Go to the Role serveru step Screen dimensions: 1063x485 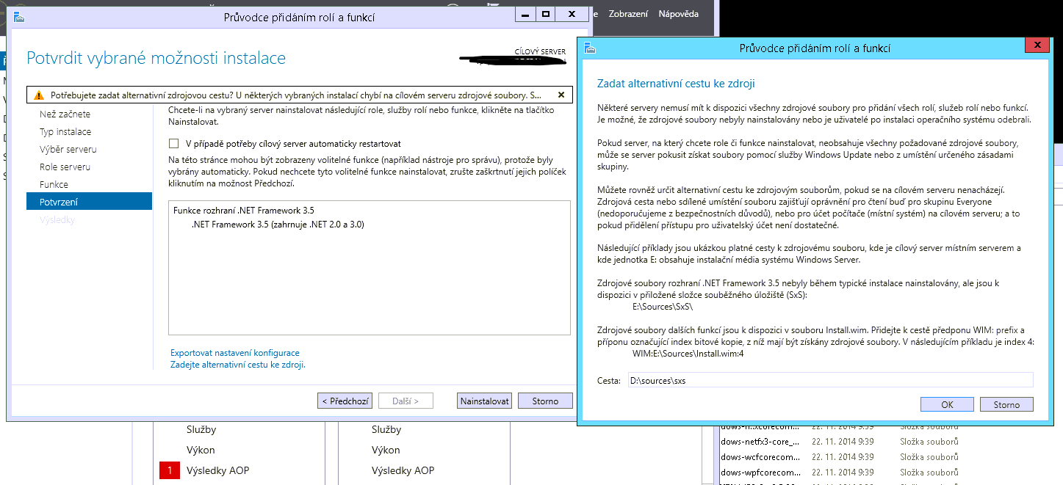click(65, 167)
